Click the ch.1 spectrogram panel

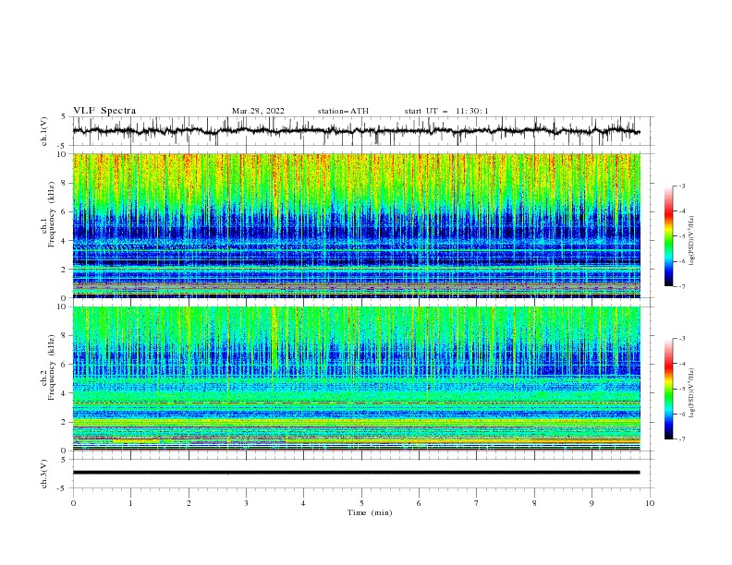(356, 225)
